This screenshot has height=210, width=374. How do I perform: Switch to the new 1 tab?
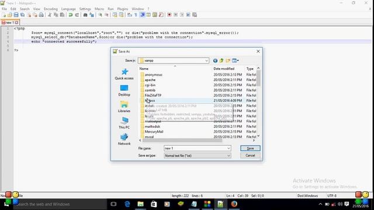coord(10,22)
